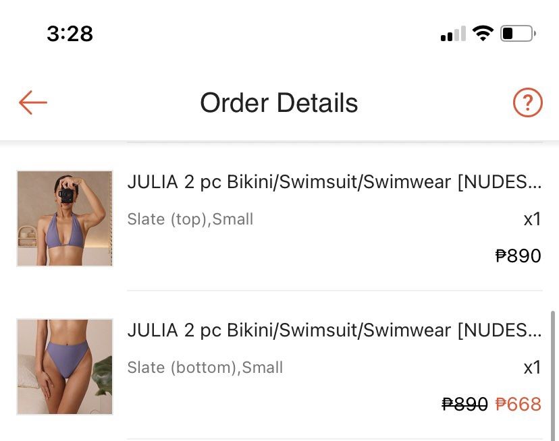The image size is (559, 441).
Task: Tap the orange help circle at top right
Action: [527, 102]
